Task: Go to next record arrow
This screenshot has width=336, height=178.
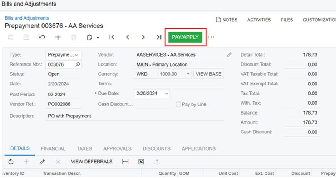Action: tap(143, 37)
